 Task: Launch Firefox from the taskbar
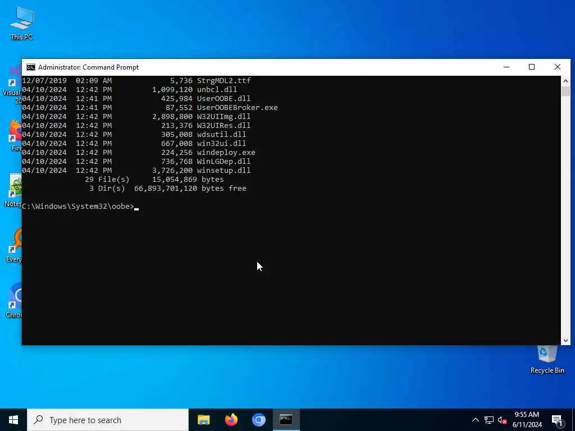231,420
